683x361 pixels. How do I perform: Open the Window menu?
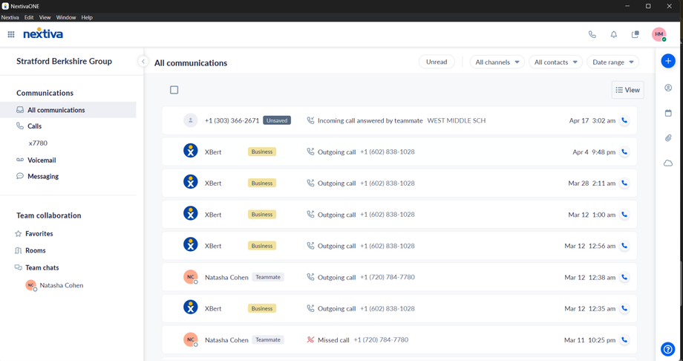pos(66,17)
